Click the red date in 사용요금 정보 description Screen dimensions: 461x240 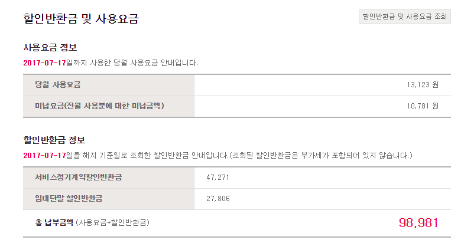pyautogui.click(x=44, y=62)
